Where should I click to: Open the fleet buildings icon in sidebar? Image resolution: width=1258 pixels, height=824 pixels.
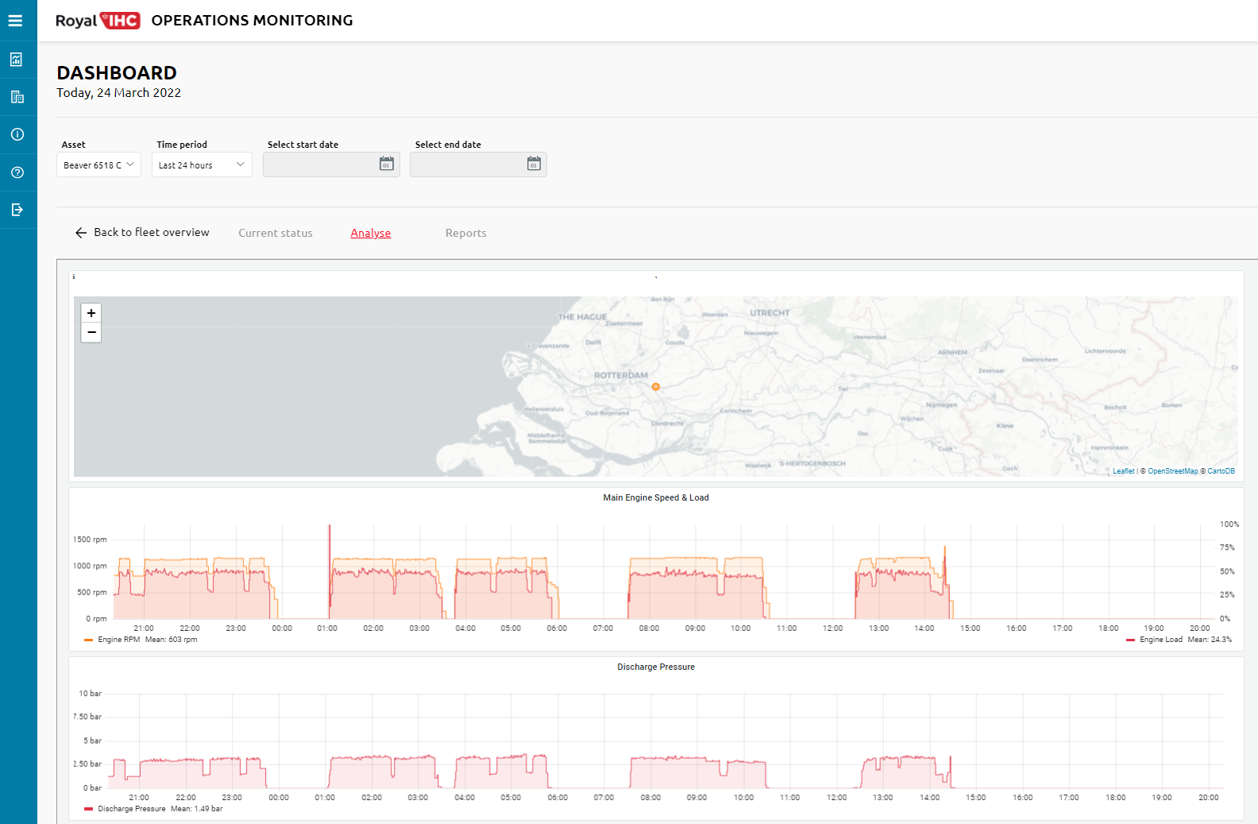(17, 97)
